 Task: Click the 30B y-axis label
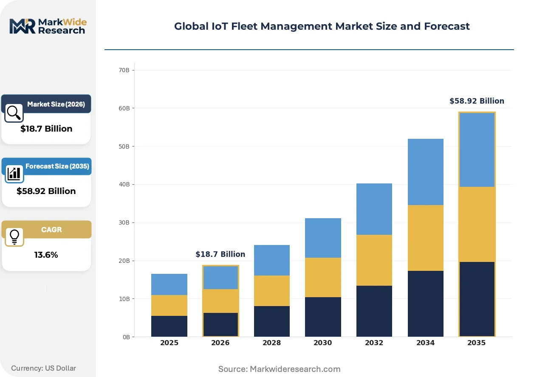(x=124, y=222)
